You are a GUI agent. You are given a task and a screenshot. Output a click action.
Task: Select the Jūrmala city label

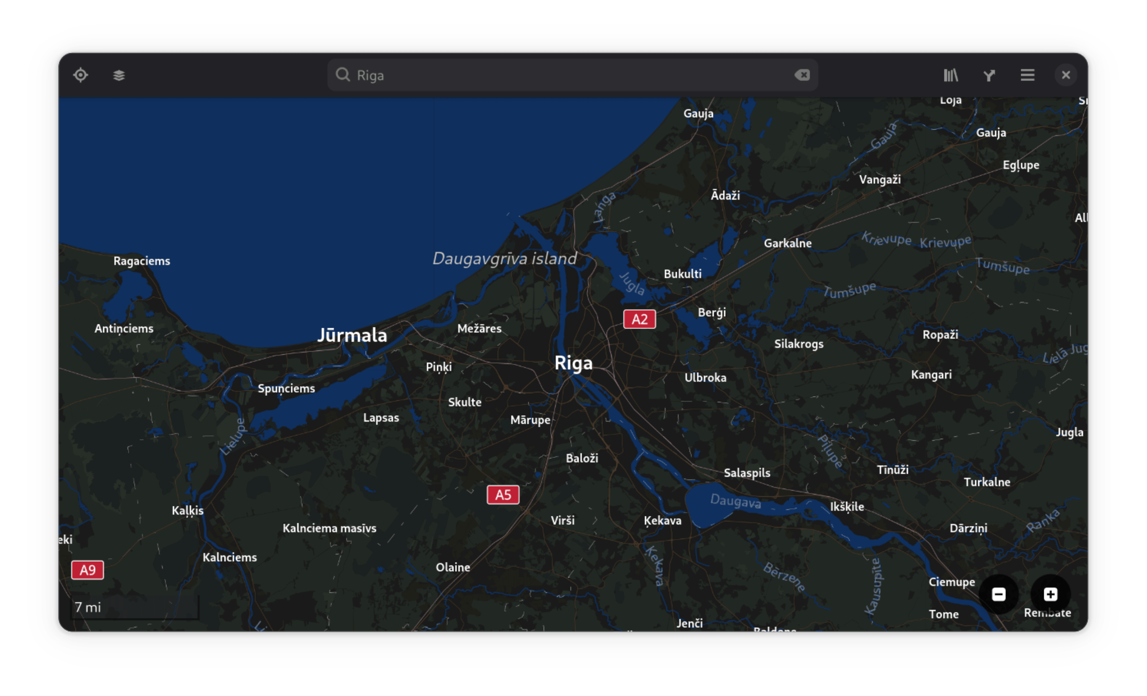click(352, 335)
